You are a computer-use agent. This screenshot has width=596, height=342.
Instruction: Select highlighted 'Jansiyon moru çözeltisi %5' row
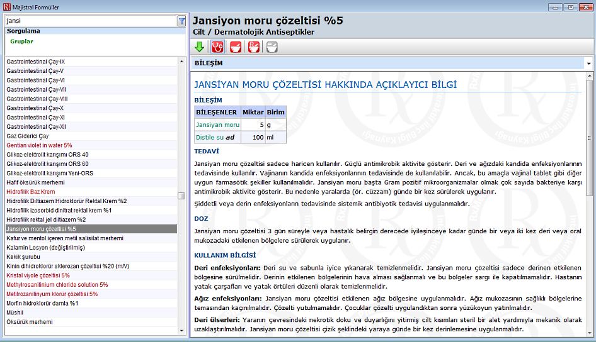(91, 229)
